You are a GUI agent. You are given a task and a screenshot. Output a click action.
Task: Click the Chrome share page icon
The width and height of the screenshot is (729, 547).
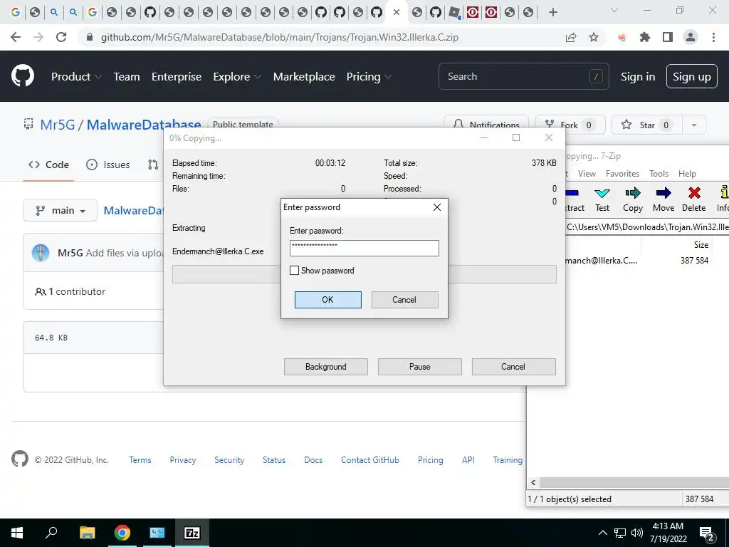(571, 37)
